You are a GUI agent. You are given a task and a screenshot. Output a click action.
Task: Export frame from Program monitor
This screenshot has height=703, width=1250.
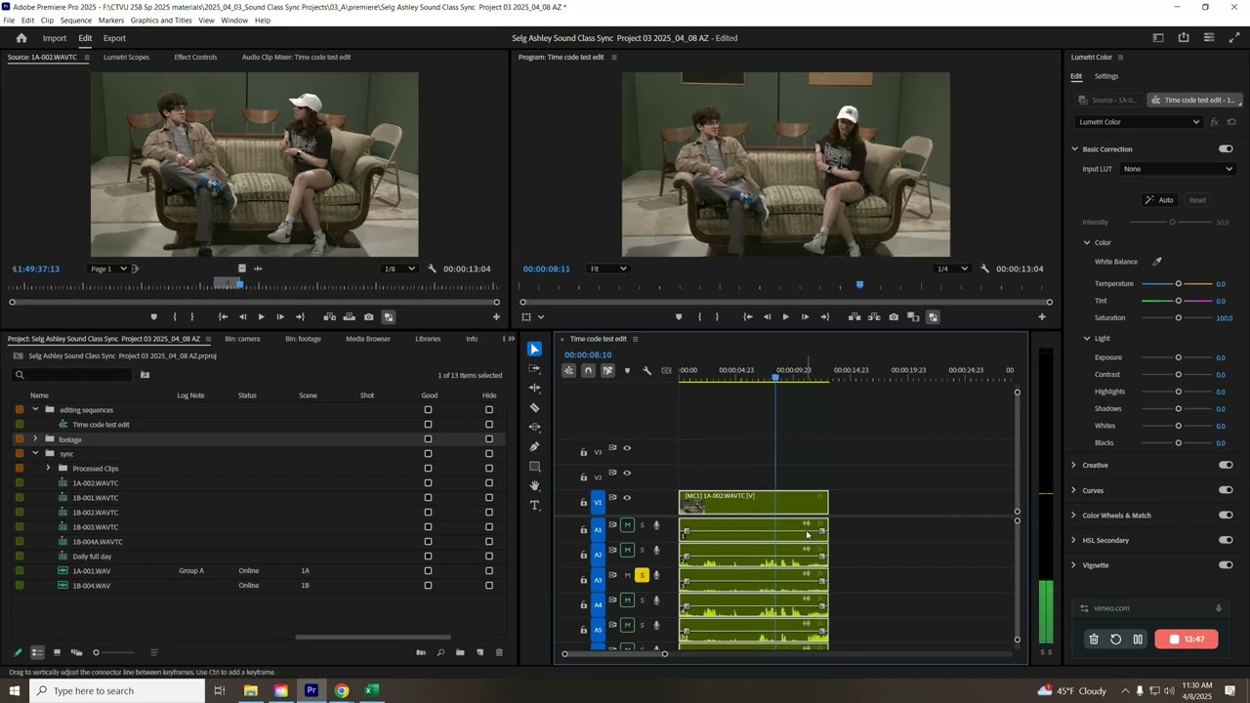(x=894, y=317)
